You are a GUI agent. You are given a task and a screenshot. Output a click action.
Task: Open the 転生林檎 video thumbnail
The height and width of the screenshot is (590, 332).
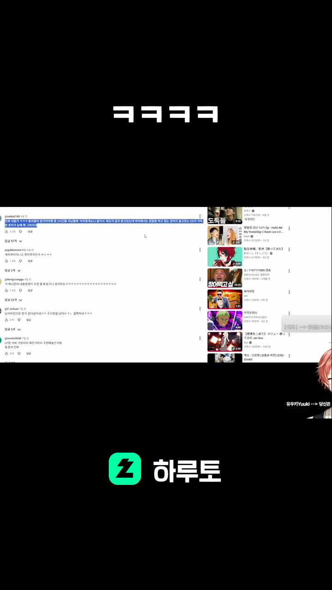[x=225, y=257]
